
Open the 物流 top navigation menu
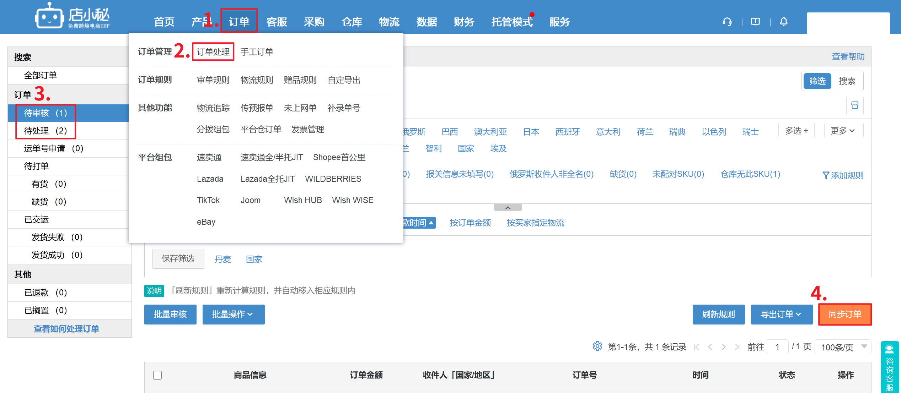click(389, 22)
